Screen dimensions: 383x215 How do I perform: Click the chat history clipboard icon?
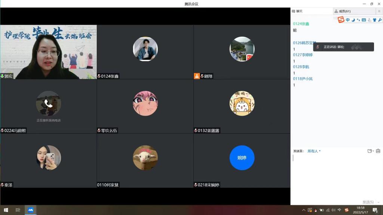pyautogui.click(x=378, y=151)
